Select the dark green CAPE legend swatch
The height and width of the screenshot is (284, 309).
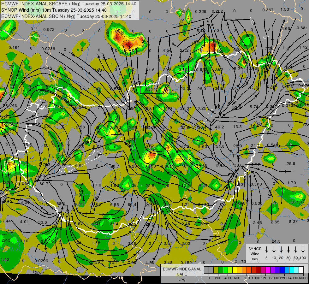tap(221, 270)
